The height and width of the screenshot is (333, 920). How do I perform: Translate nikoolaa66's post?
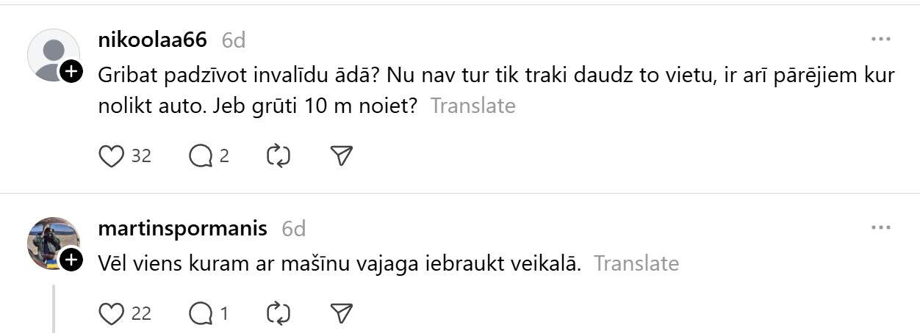point(472,106)
